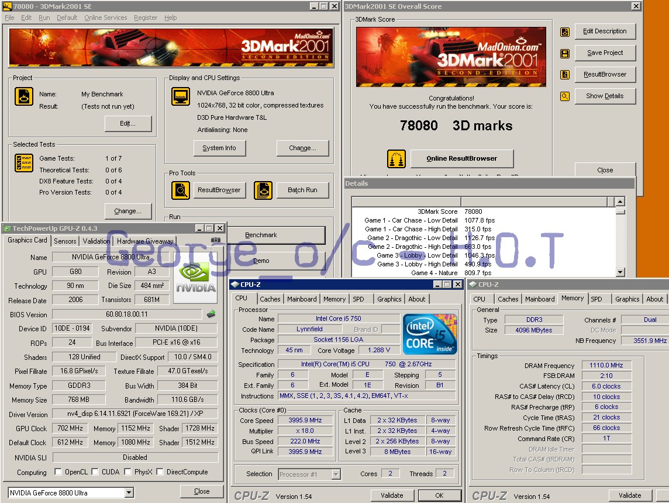Click the CPU-Z title bar icon of front window
This screenshot has width=669, height=503.
235,285
